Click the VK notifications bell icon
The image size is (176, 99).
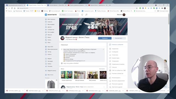[x=82, y=15]
